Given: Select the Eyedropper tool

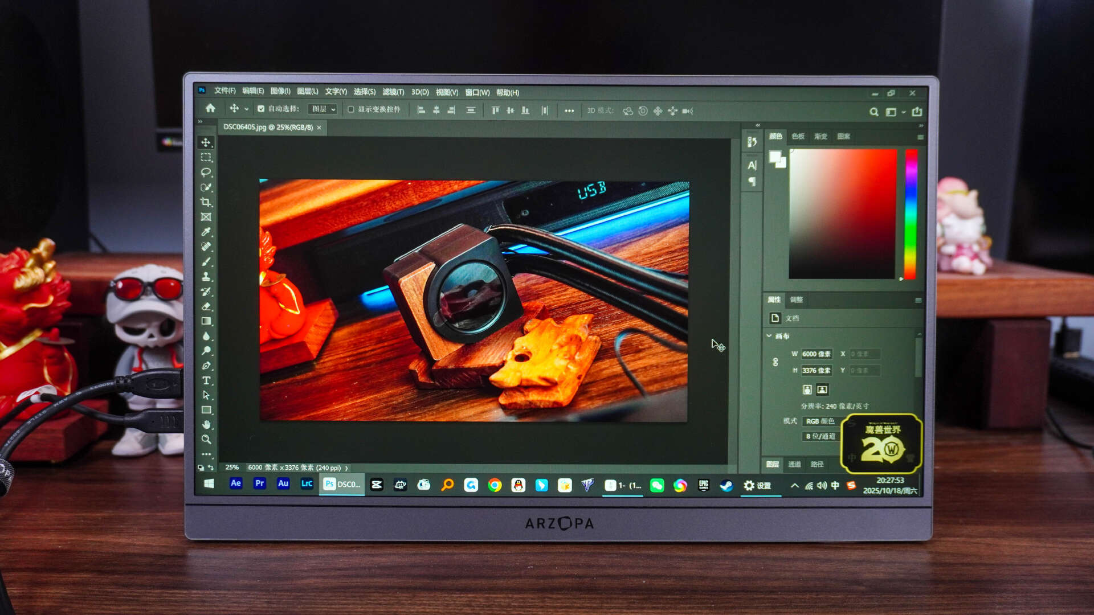Looking at the screenshot, I should click(206, 232).
